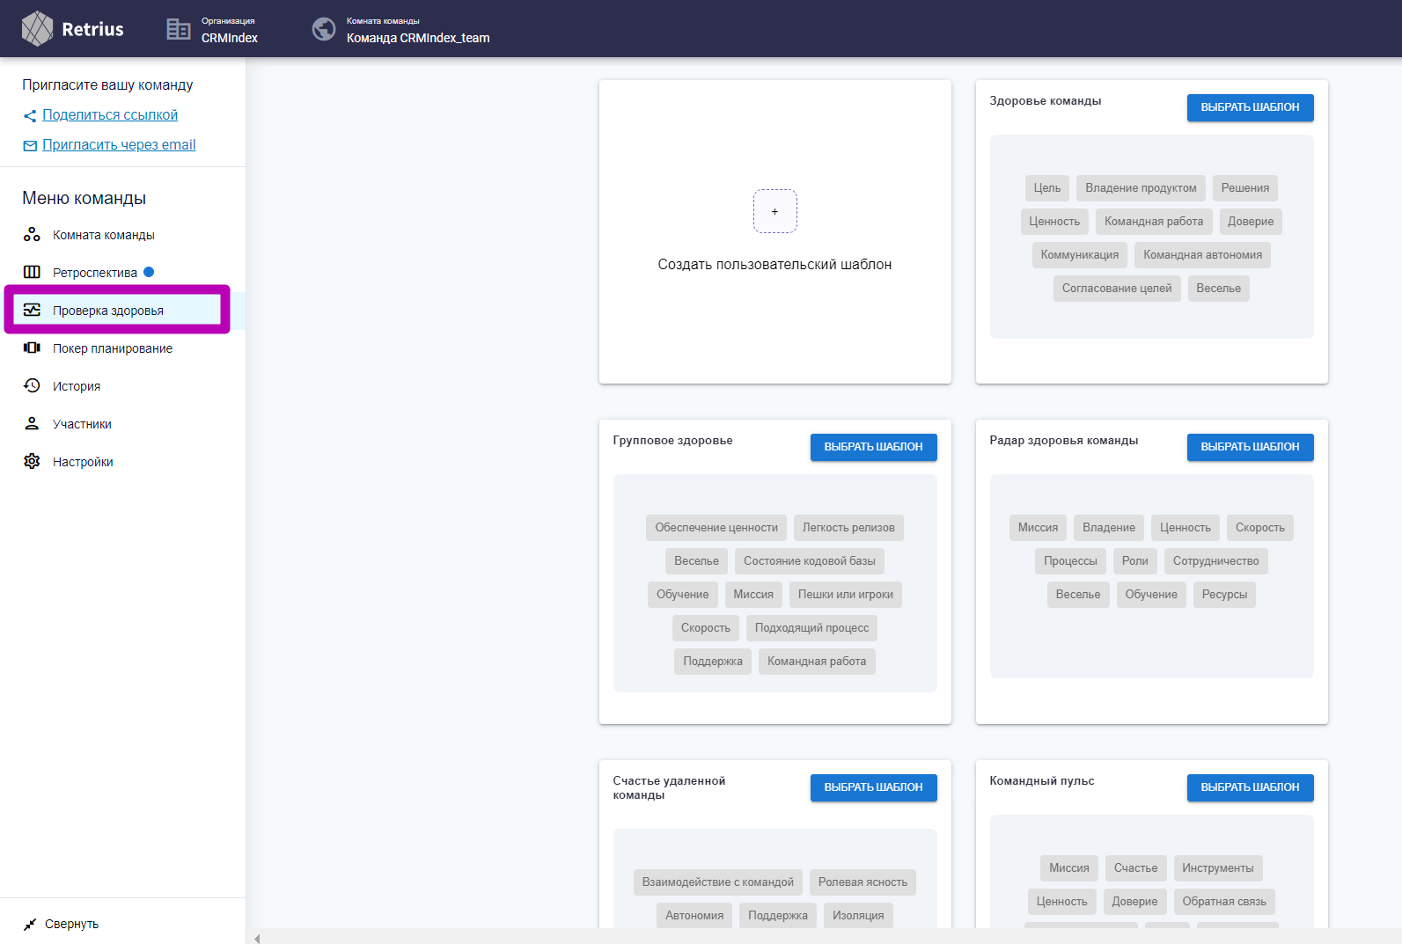Screen dimensions: 1402x944
Task: Click Свернуть to collapse the sidebar
Action: (x=71, y=924)
